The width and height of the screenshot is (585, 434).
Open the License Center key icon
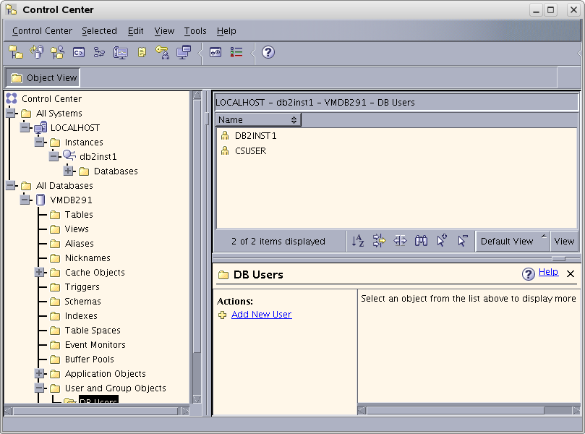(x=163, y=52)
